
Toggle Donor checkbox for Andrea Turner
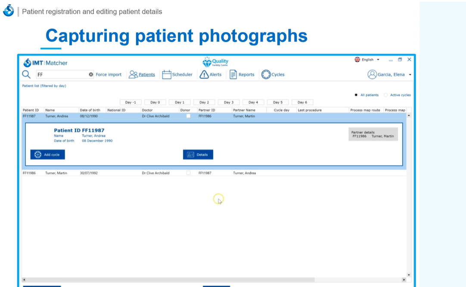[188, 116]
